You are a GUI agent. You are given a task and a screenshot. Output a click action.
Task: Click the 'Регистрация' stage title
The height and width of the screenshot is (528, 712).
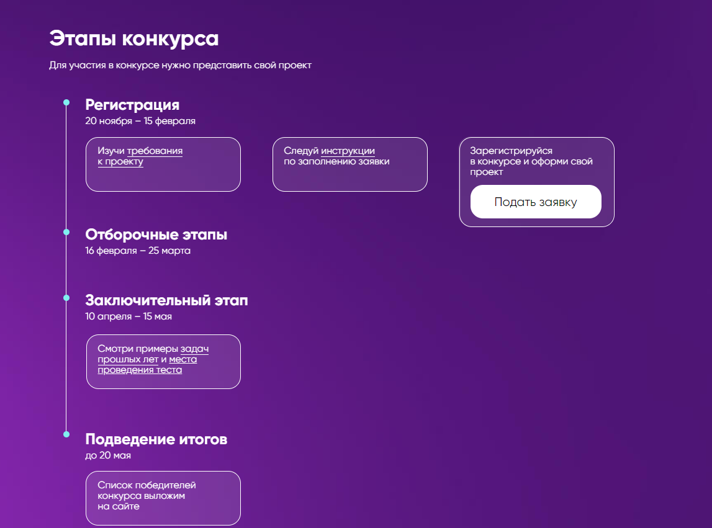click(132, 105)
